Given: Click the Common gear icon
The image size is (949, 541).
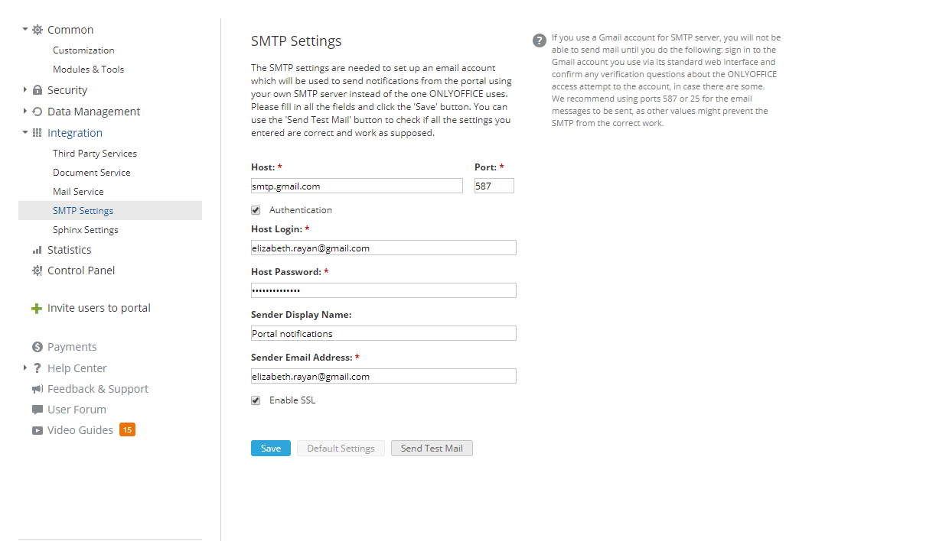Looking at the screenshot, I should click(x=38, y=30).
